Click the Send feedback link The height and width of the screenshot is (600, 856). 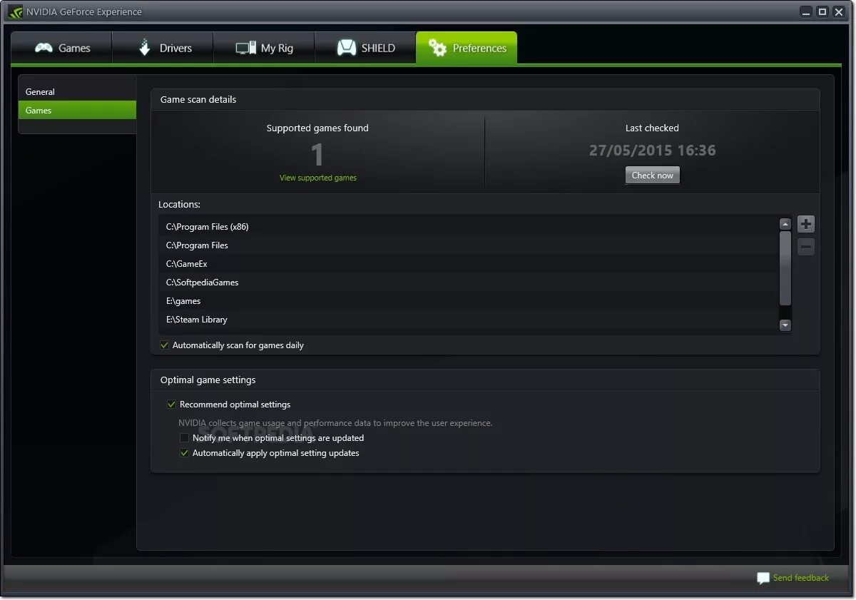point(800,578)
